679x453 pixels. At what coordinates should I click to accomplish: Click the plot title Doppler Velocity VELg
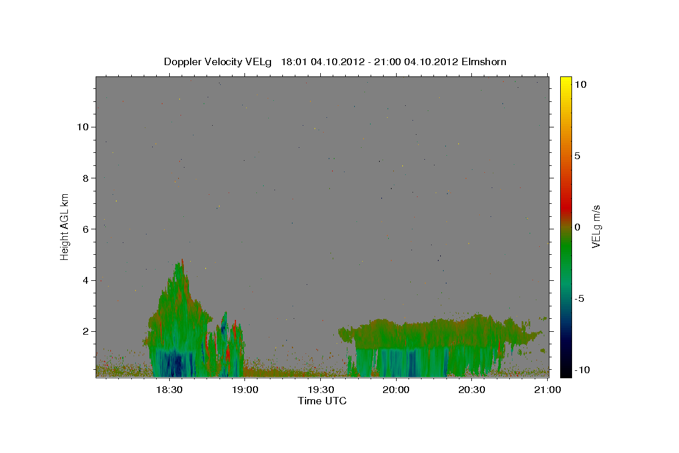point(217,62)
